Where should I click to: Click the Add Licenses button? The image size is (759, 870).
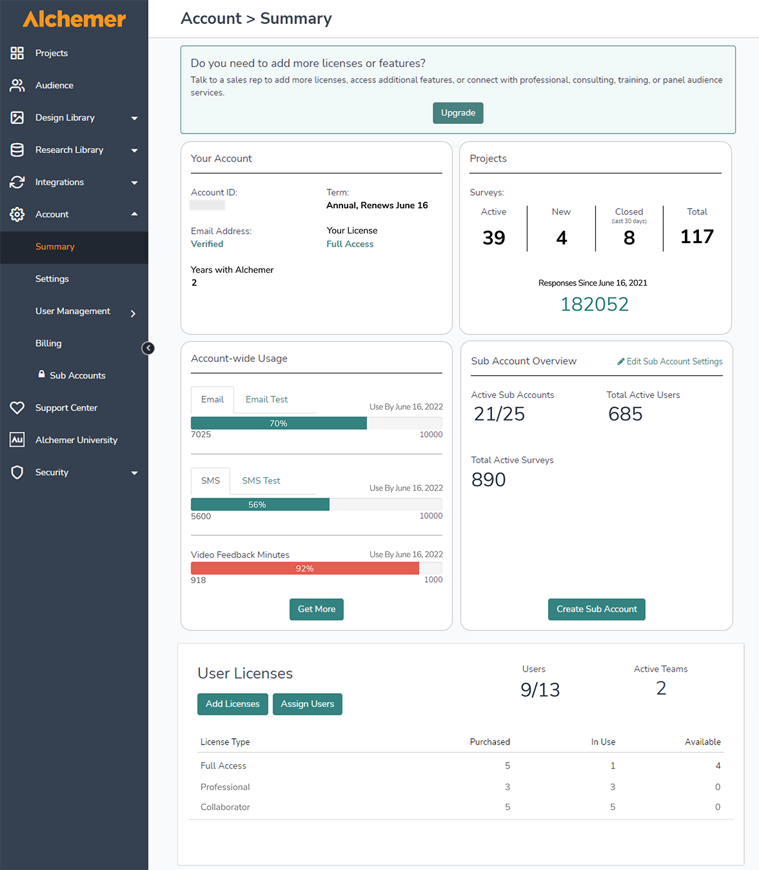tap(233, 704)
